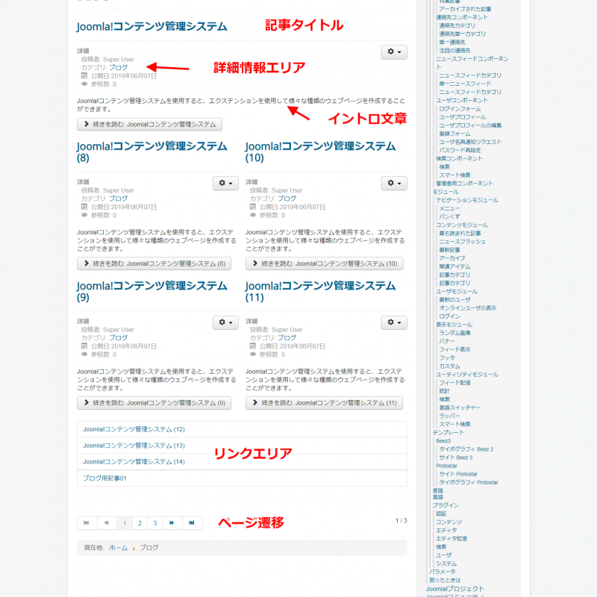Open タイポグラフィ Beez 3 in sidebar menu
The width and height of the screenshot is (597, 597).
click(466, 449)
